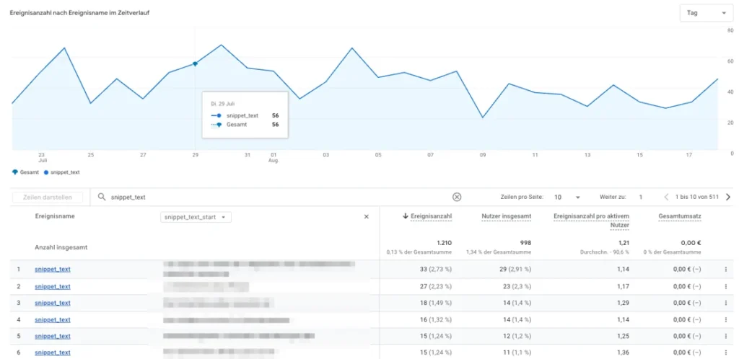
Task: Remove the snippet_text_start secondary dimension
Action: [366, 216]
